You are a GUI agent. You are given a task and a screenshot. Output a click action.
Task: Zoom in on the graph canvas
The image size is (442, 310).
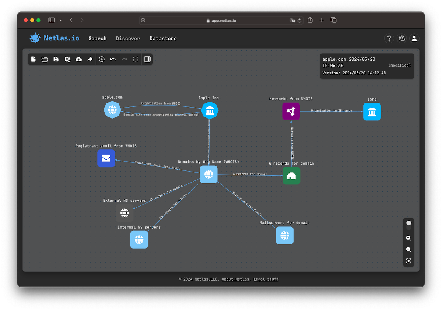tap(408, 238)
